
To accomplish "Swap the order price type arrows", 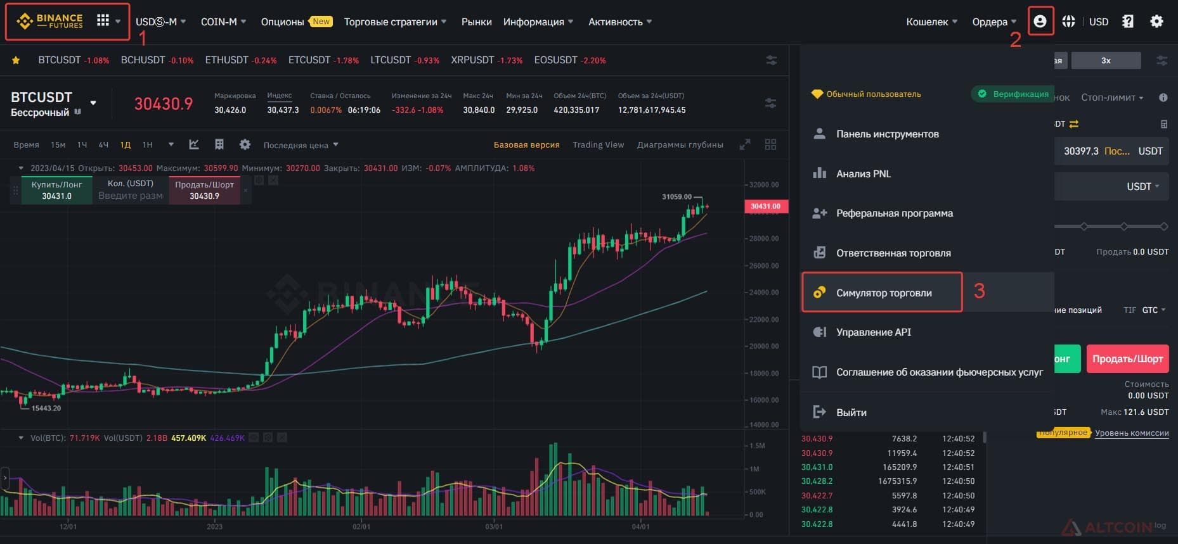I will (1073, 124).
